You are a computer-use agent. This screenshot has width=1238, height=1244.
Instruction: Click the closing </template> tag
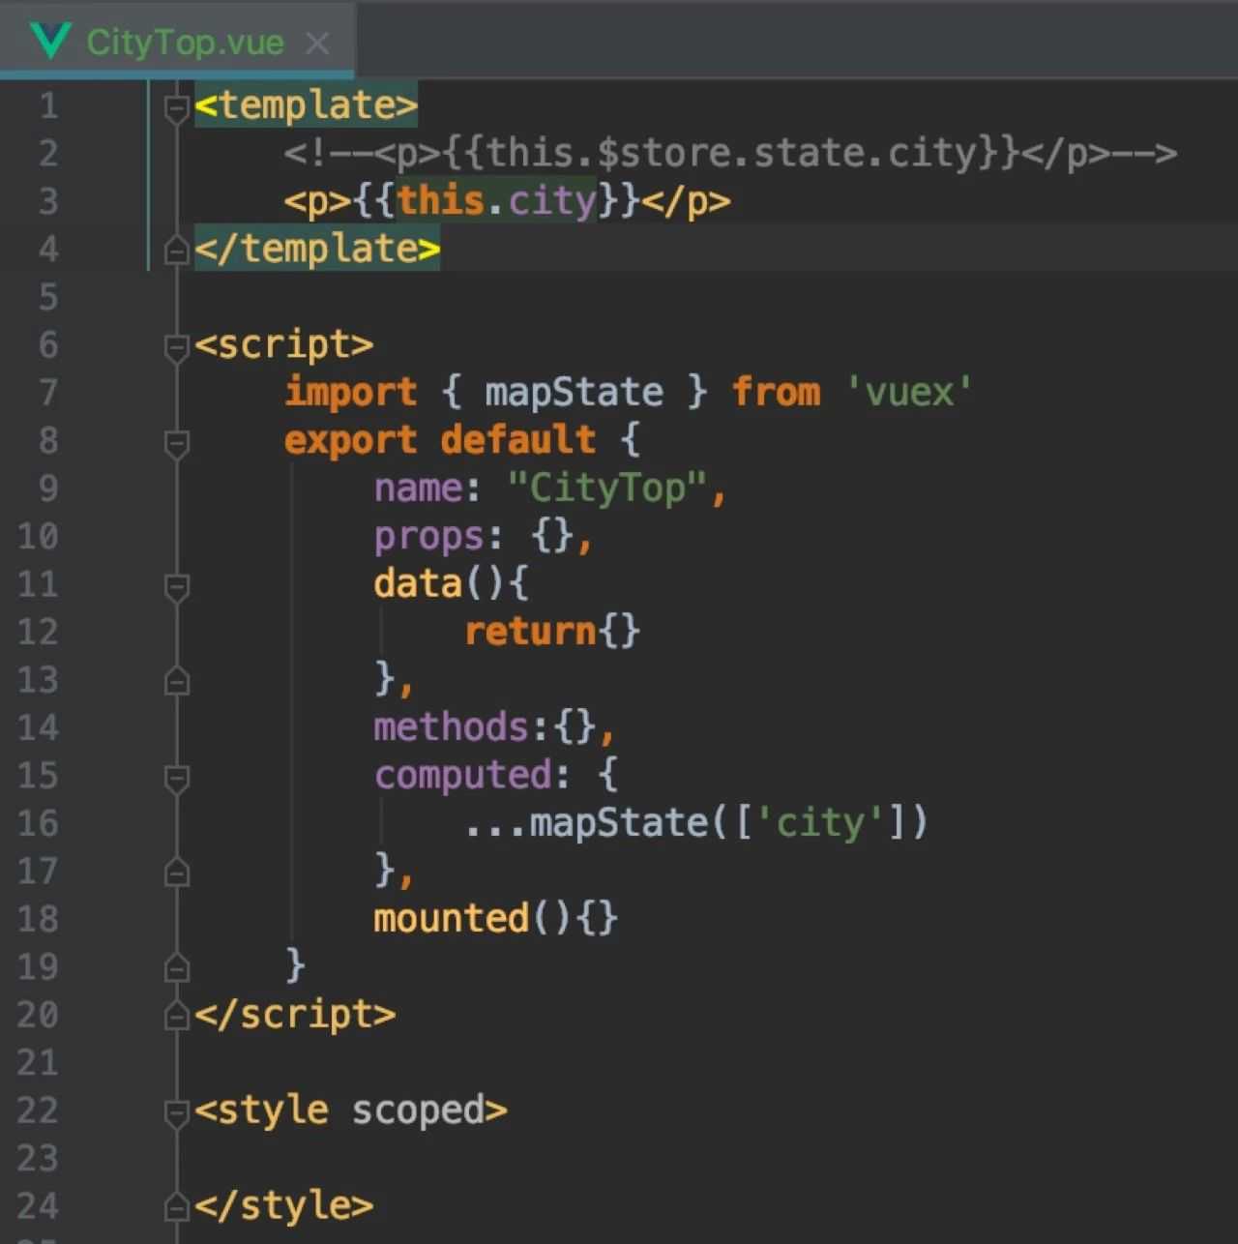pos(317,249)
